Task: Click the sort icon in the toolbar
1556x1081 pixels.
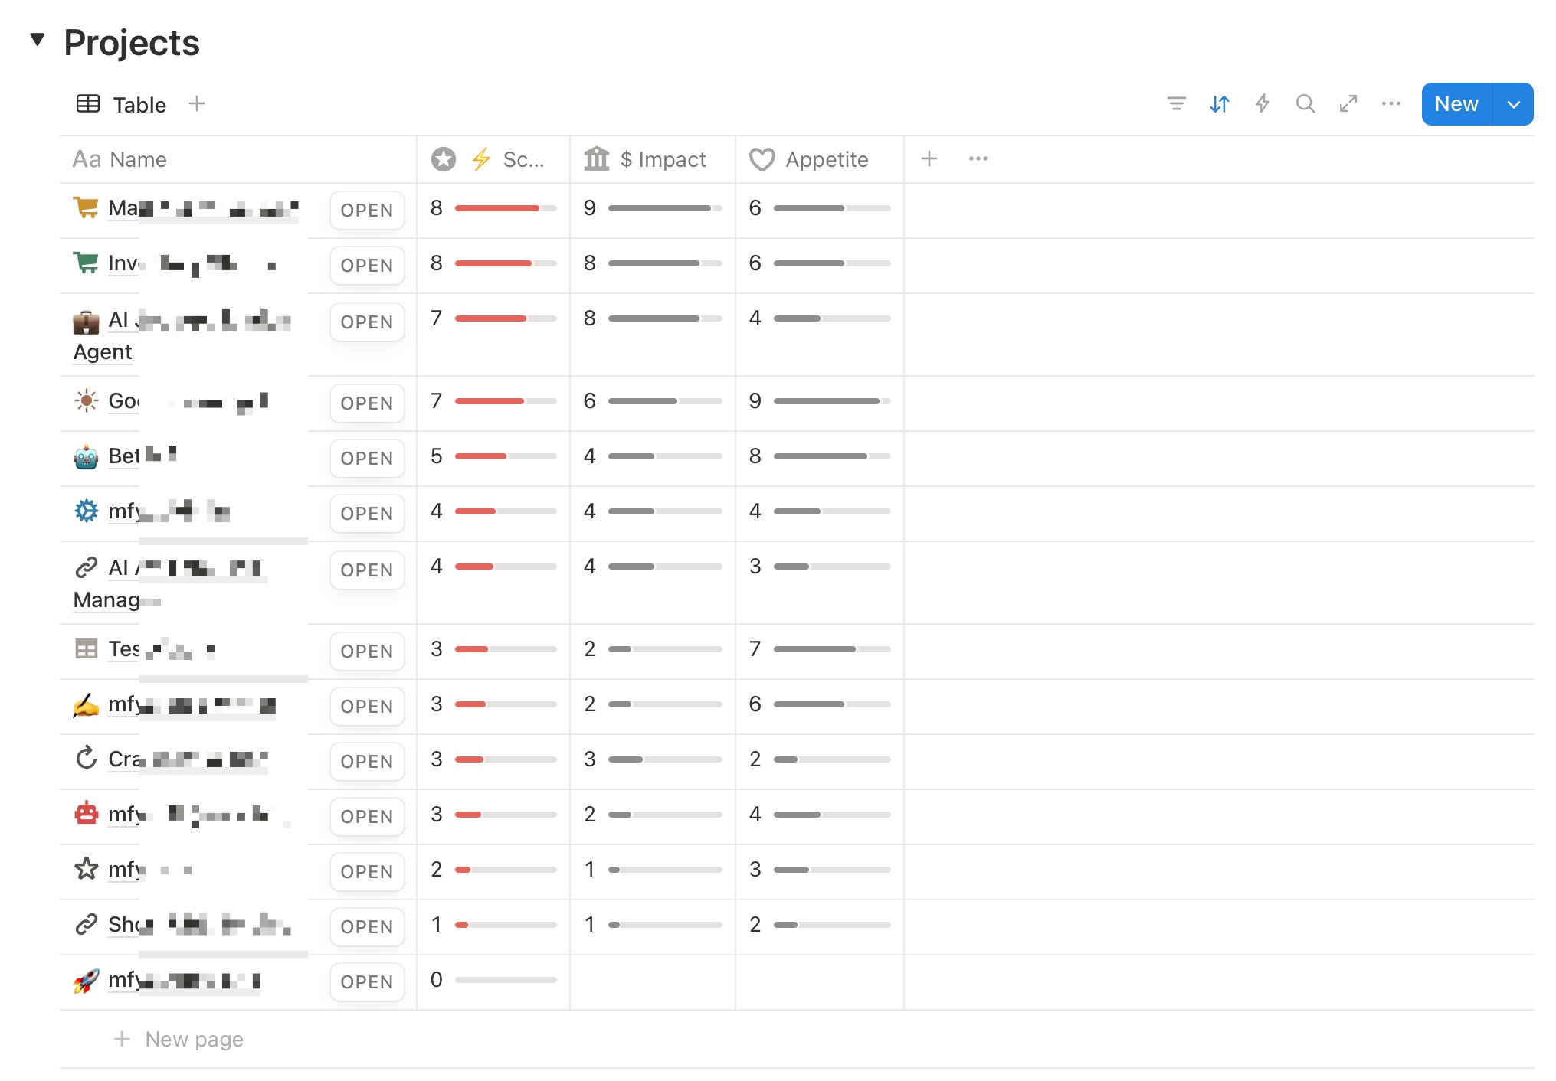Action: (1219, 104)
